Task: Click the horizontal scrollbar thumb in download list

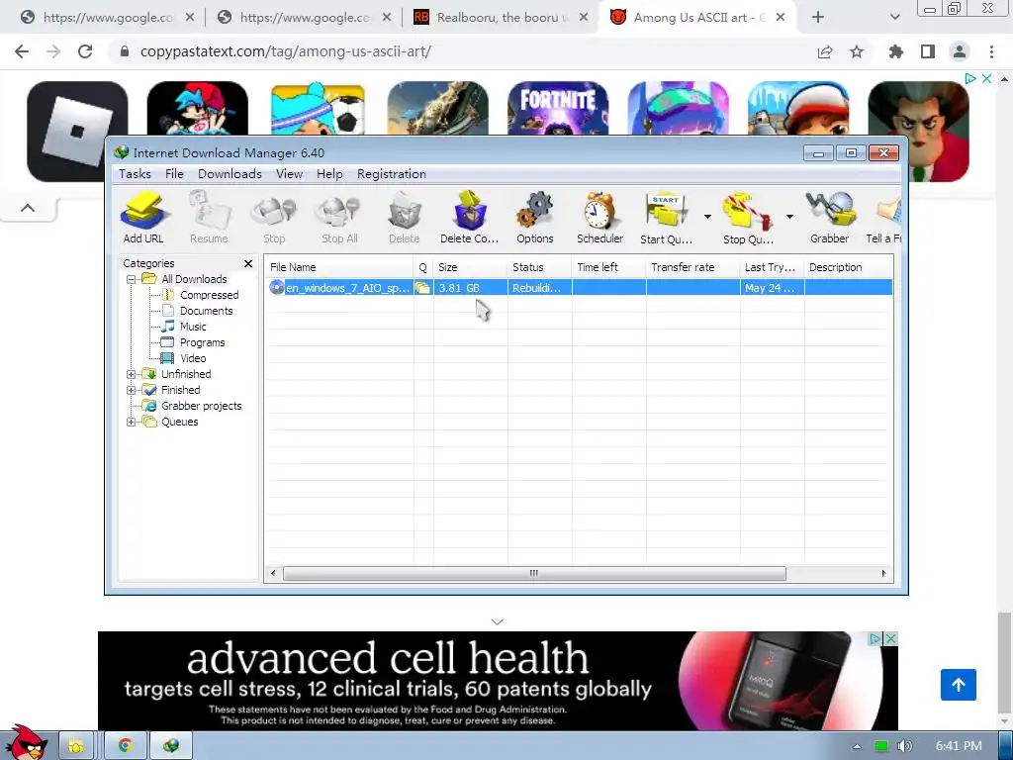Action: click(x=534, y=573)
